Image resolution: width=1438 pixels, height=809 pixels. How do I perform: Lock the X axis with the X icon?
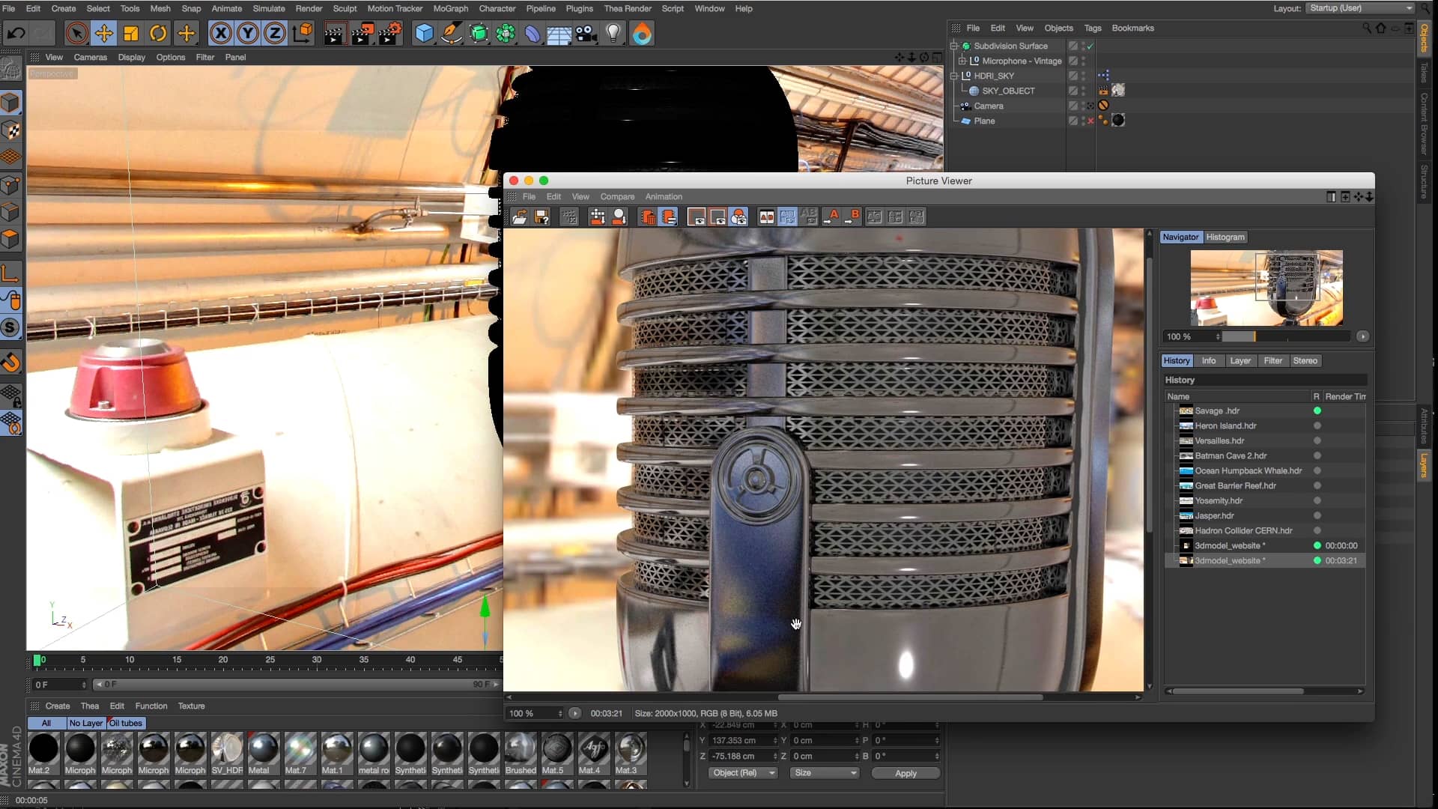[219, 33]
